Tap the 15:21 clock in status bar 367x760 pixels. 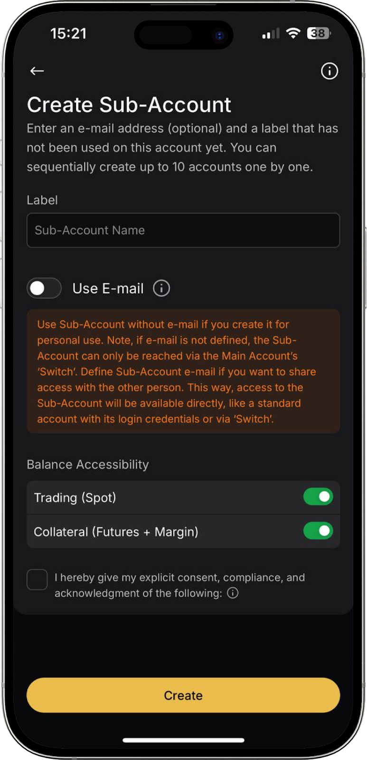[68, 33]
